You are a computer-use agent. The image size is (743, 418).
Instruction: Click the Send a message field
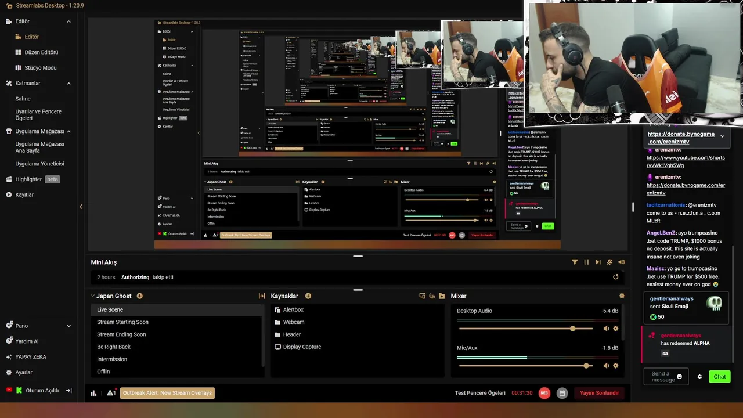pyautogui.click(x=666, y=377)
